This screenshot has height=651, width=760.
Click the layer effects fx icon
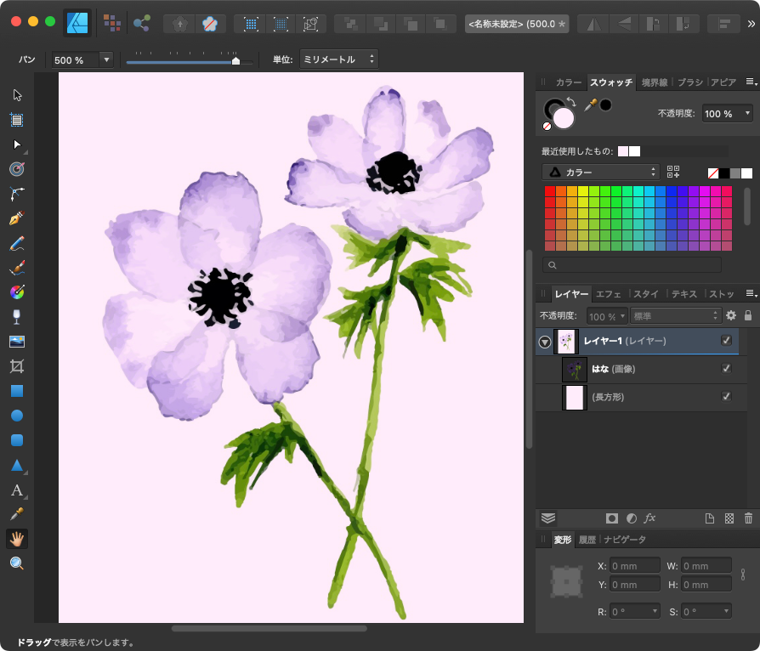[x=649, y=518]
